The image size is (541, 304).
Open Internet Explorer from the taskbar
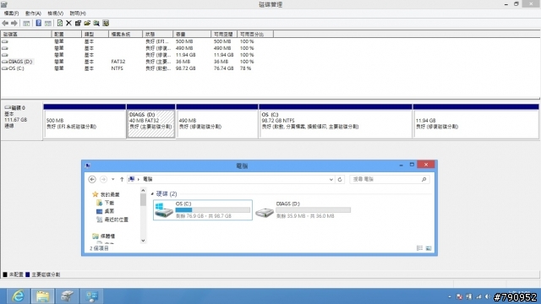coord(19,296)
